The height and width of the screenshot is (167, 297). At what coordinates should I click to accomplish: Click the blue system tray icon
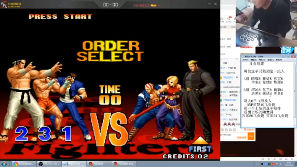point(265,164)
